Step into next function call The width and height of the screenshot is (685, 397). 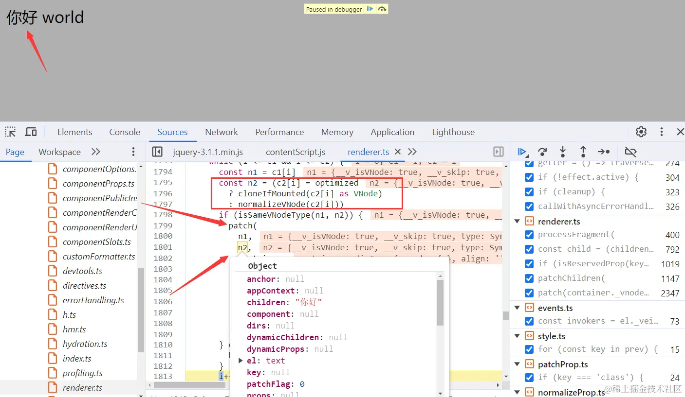click(562, 152)
